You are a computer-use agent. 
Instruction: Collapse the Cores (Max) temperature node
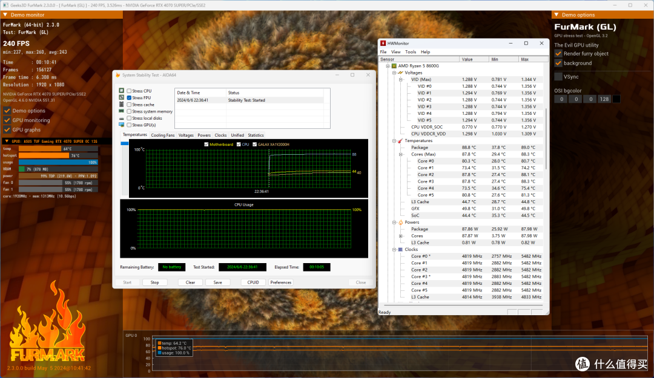(401, 154)
